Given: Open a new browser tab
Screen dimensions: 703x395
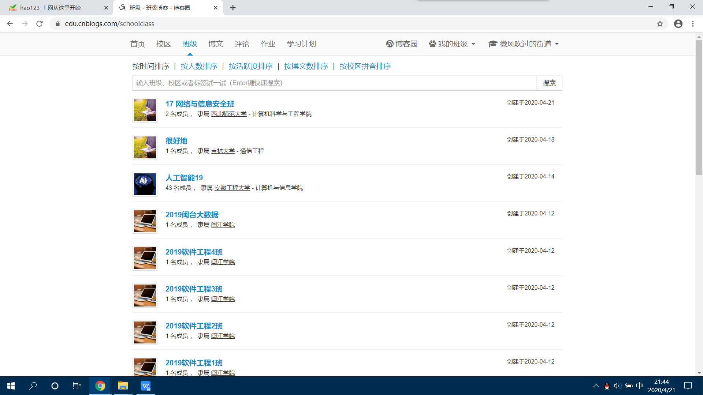Looking at the screenshot, I should [233, 8].
